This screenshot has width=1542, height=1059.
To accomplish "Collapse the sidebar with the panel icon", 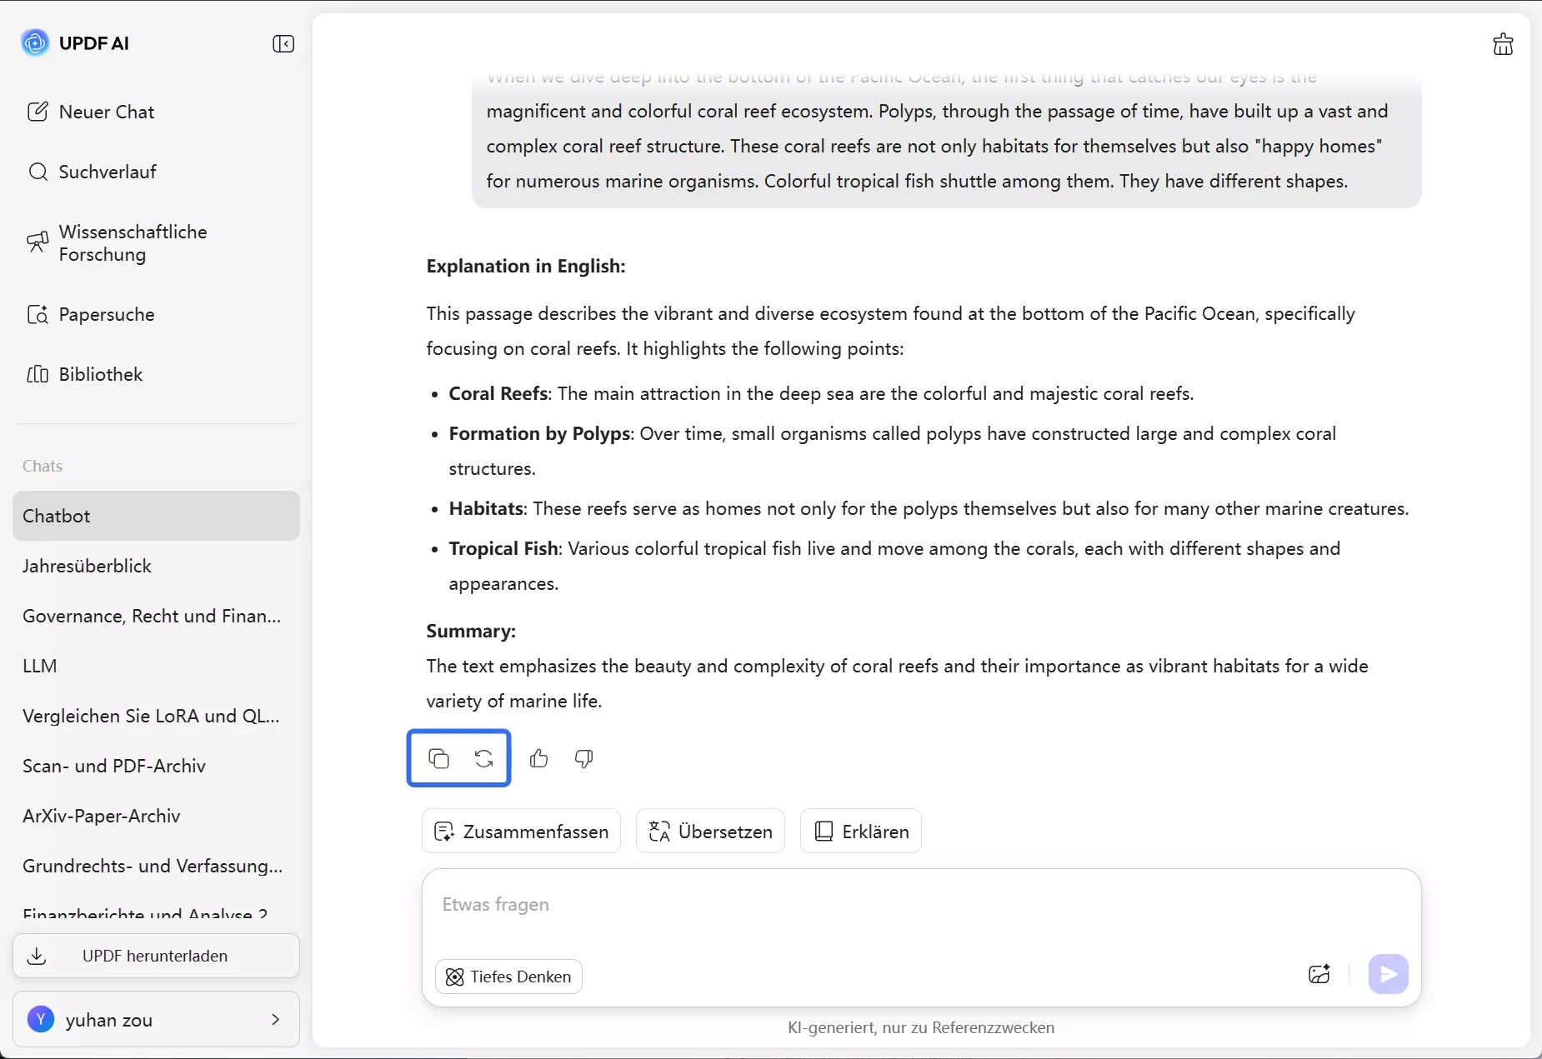I will [283, 43].
